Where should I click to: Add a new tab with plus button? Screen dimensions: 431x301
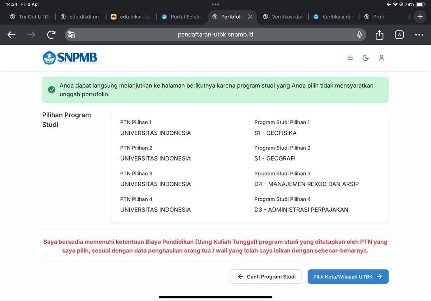tap(420, 17)
